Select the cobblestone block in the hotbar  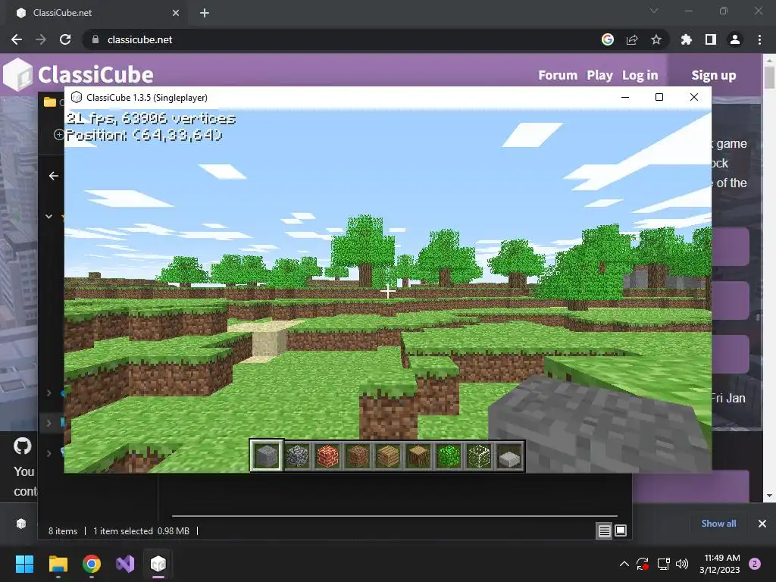(x=297, y=455)
